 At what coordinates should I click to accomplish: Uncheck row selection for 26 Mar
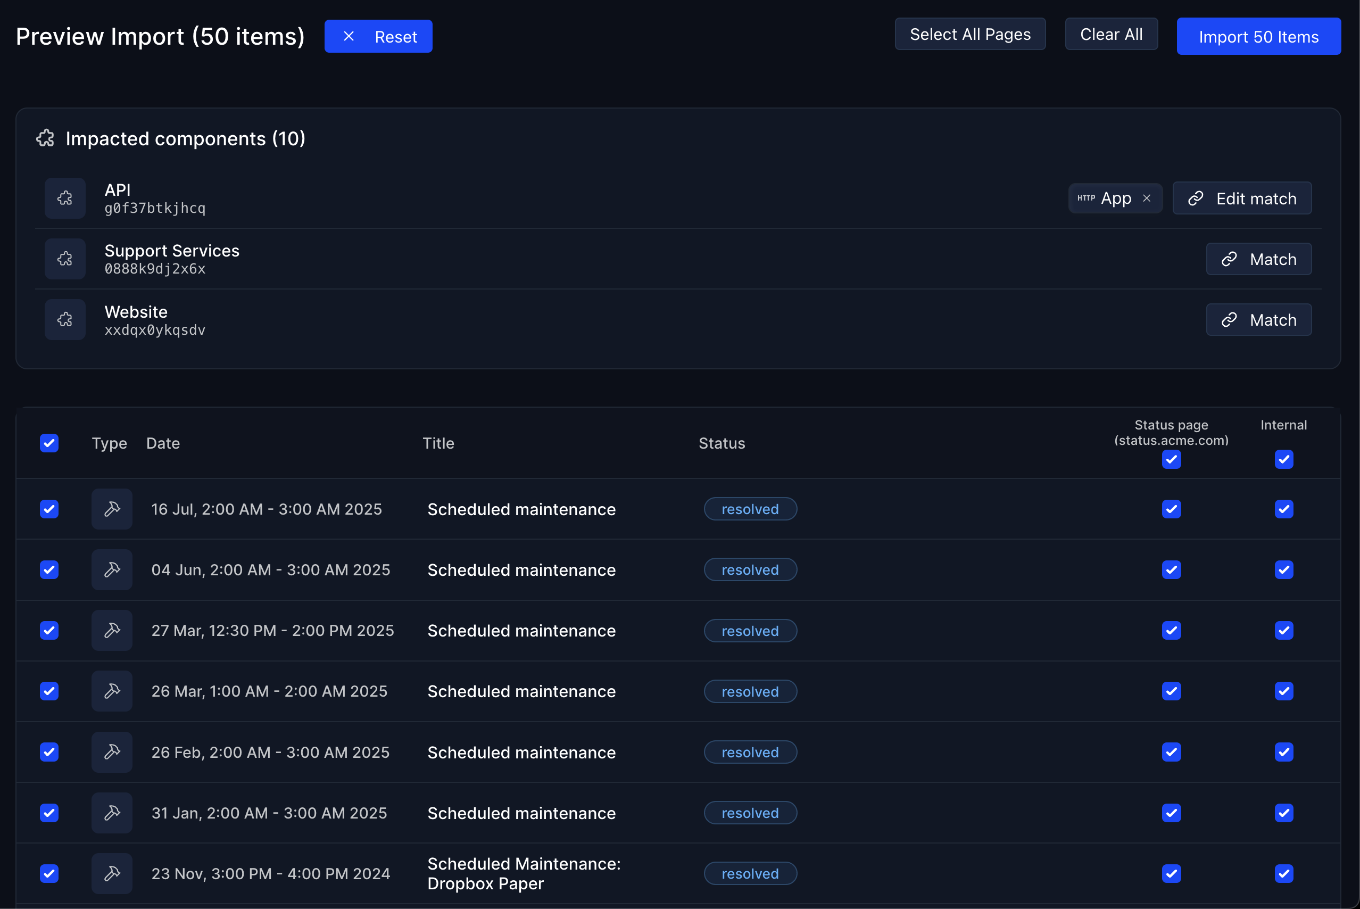tap(49, 691)
